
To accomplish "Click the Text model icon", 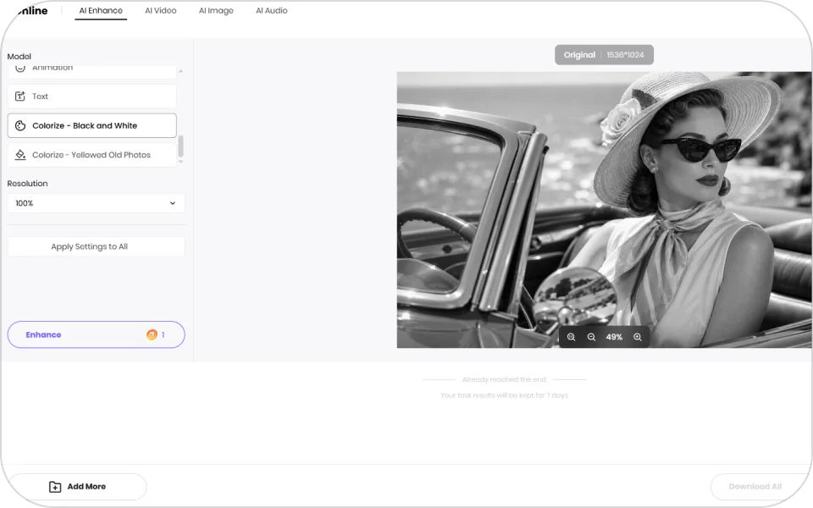I will point(20,97).
